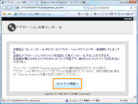Open the Favorites Center star icon
This screenshot has height=104, width=138.
pos(4,14)
